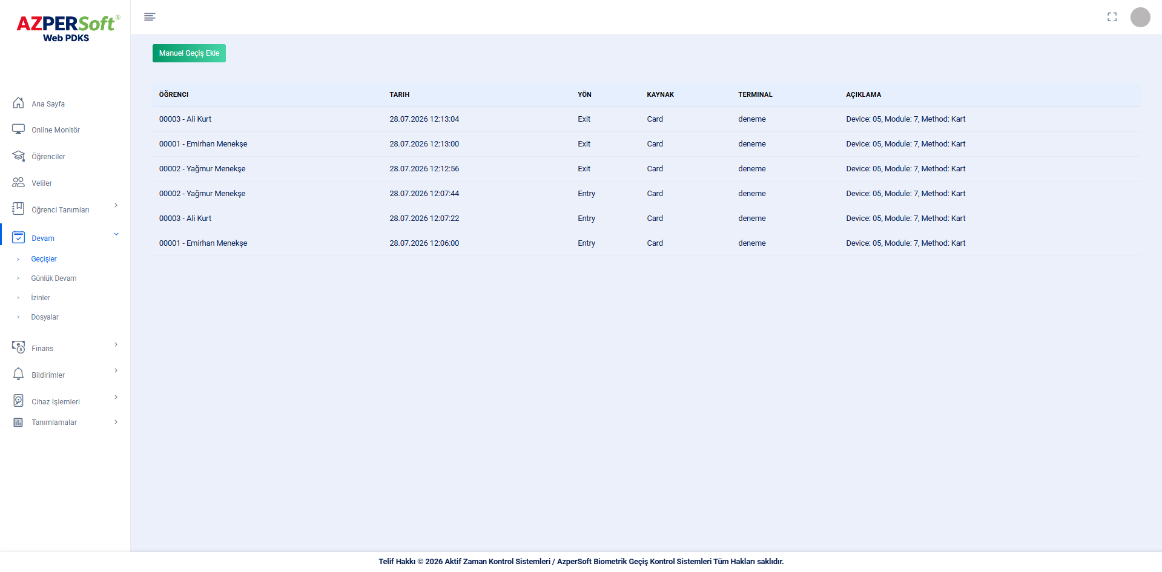
Task: Click date 28.07.2026 12:13:00
Action: click(x=424, y=144)
